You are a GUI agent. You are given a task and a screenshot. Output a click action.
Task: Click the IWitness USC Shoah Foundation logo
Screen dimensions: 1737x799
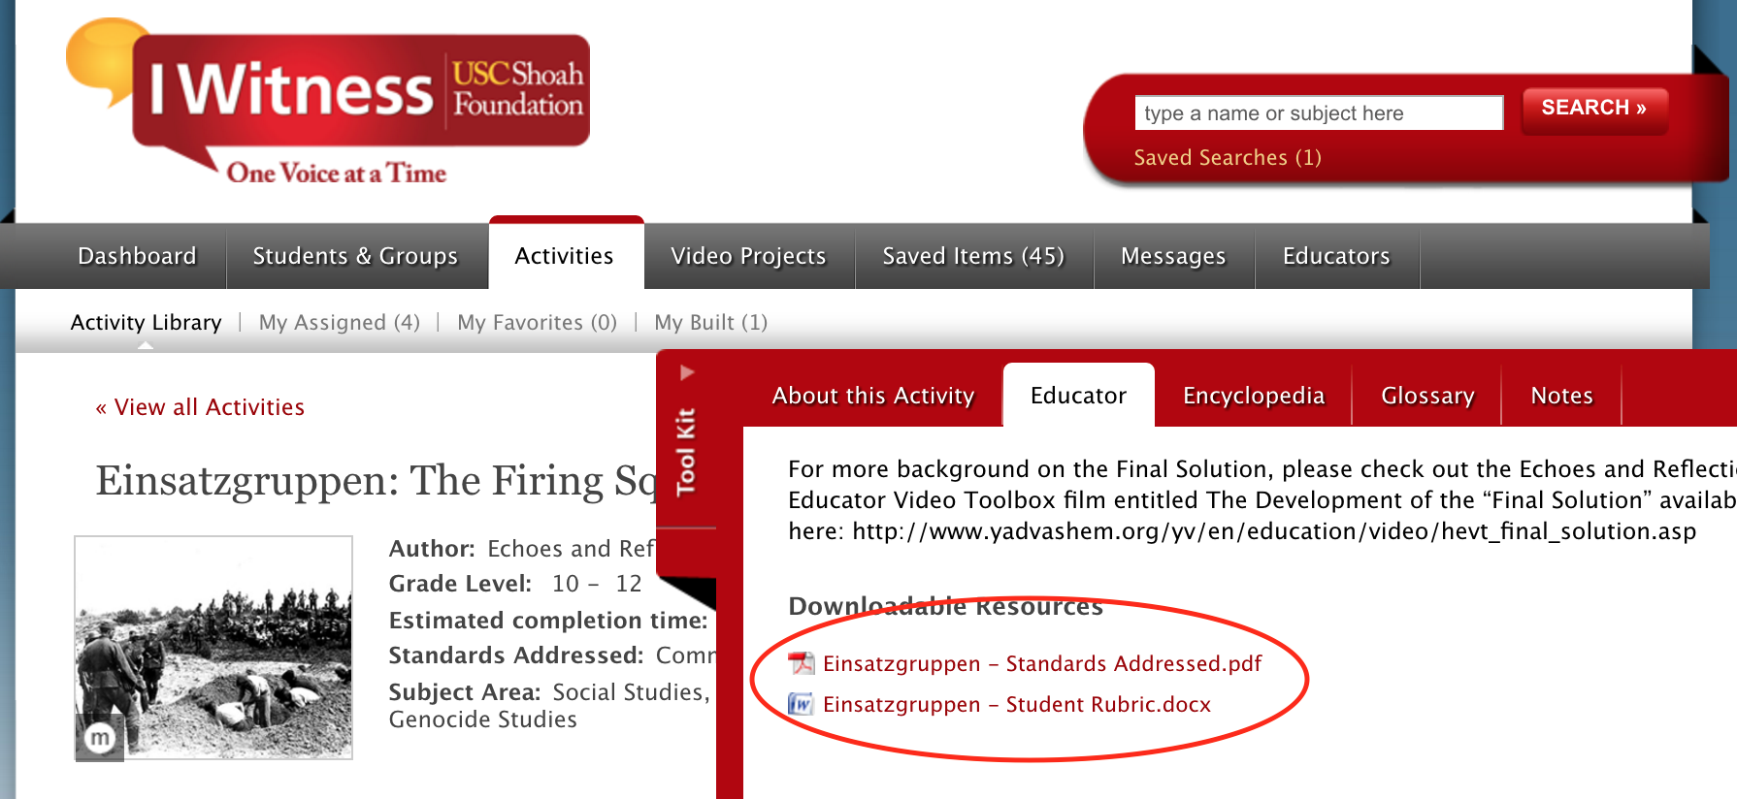click(x=328, y=101)
